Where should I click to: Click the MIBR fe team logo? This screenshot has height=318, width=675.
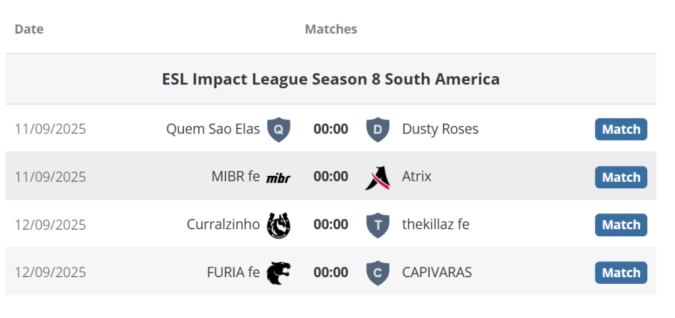pyautogui.click(x=278, y=177)
